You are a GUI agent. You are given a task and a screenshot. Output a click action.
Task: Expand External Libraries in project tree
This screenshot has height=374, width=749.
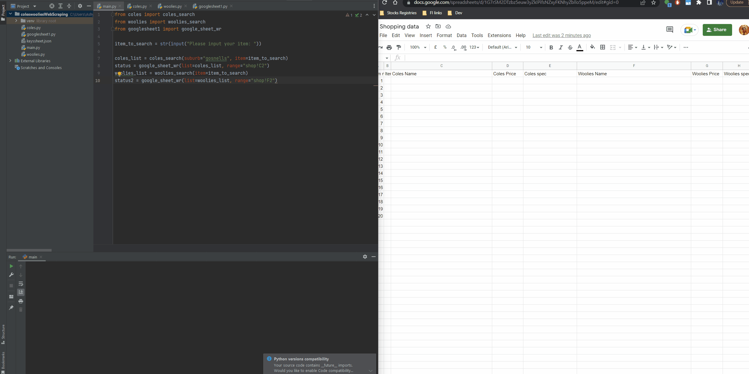[x=10, y=61]
